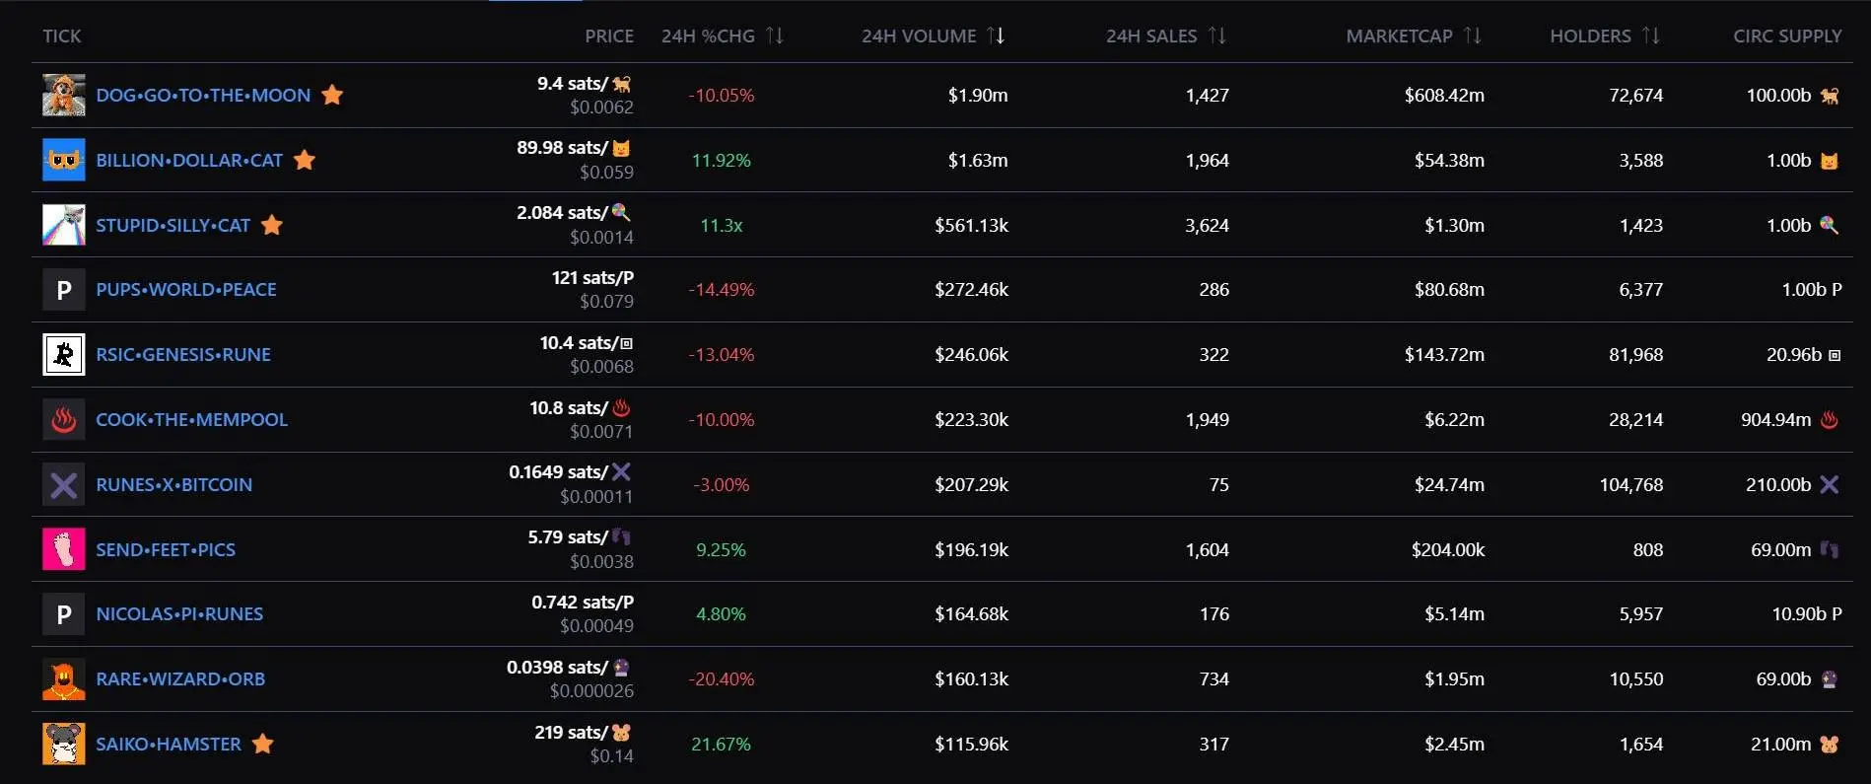Image resolution: width=1871 pixels, height=784 pixels.
Task: Click the SAIKO•HAMSTER hamster icon
Action: pos(64,744)
